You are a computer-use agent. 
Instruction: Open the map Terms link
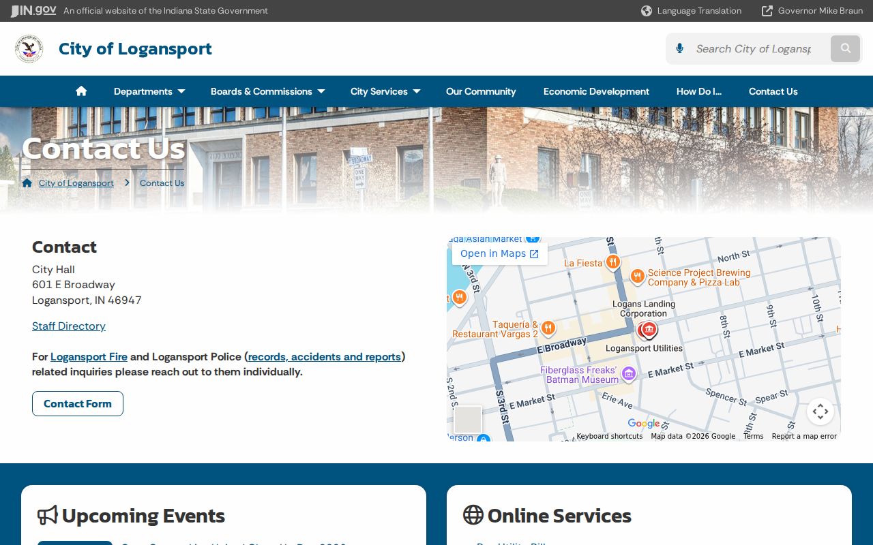point(754,436)
